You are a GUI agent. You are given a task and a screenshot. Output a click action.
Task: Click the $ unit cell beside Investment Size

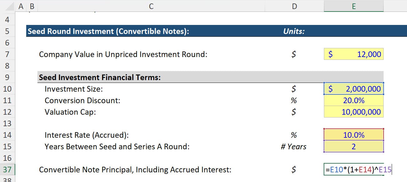click(294, 89)
